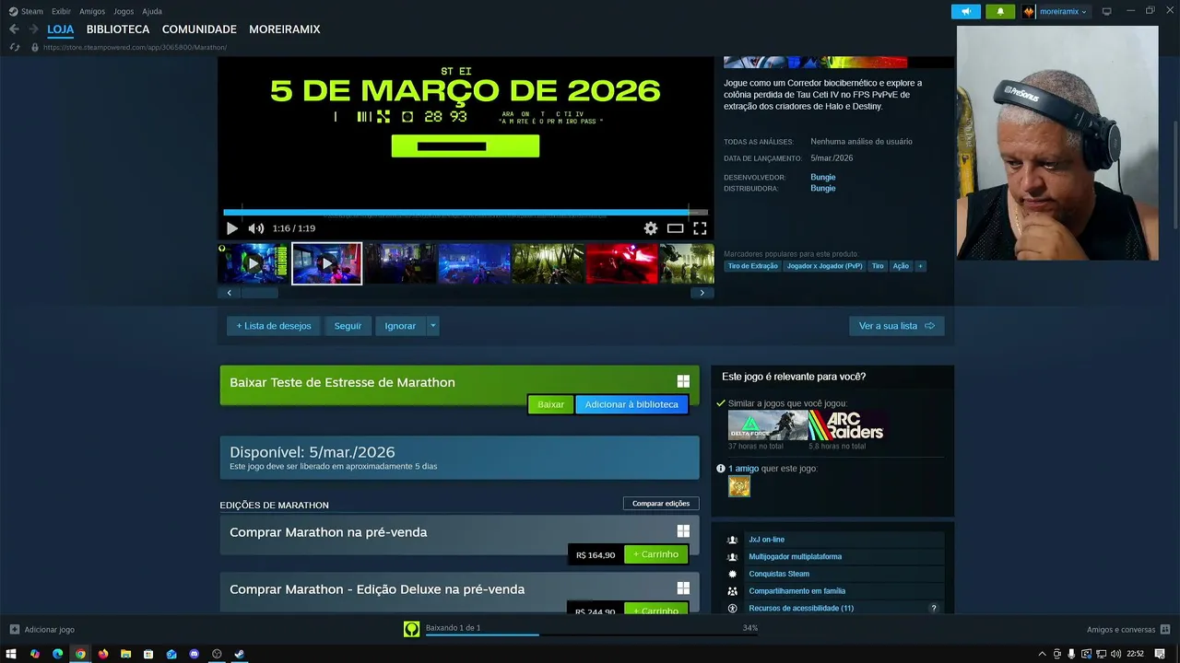1180x663 pixels.
Task: Click Adicionar jogo plus icon
Action: 15,630
